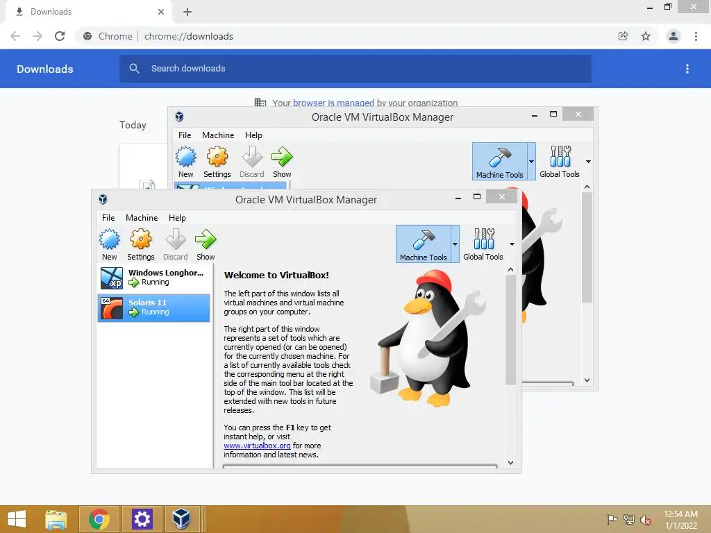Click the Search downloads field in Chrome
The width and height of the screenshot is (711, 533).
click(x=355, y=69)
